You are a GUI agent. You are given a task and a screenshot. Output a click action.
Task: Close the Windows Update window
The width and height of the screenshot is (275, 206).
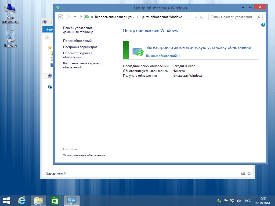click(260, 7)
